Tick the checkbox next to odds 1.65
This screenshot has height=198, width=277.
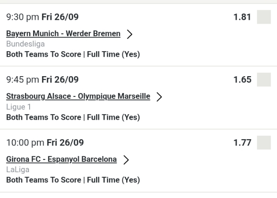point(264,80)
